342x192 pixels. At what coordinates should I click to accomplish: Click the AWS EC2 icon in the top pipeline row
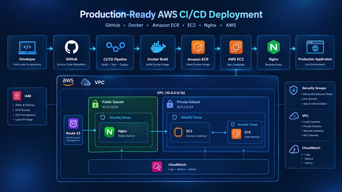[x=236, y=47]
